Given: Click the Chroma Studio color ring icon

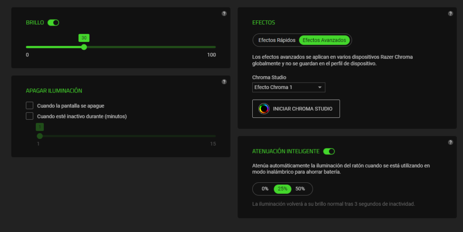Looking at the screenshot, I should tap(264, 109).
